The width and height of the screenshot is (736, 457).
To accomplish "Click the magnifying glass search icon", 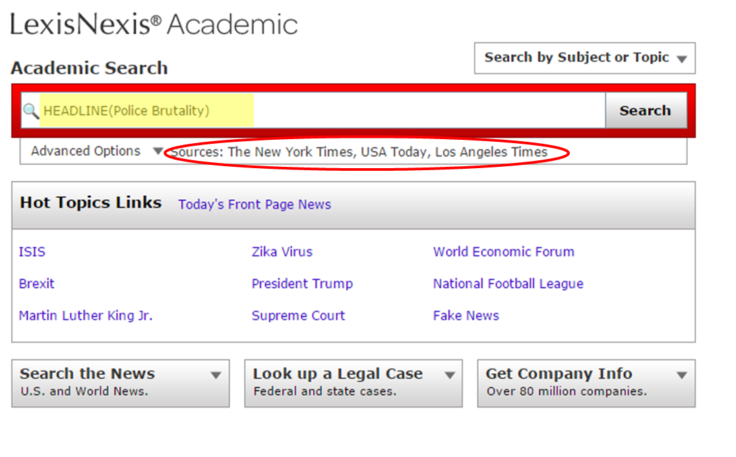I will (x=31, y=111).
